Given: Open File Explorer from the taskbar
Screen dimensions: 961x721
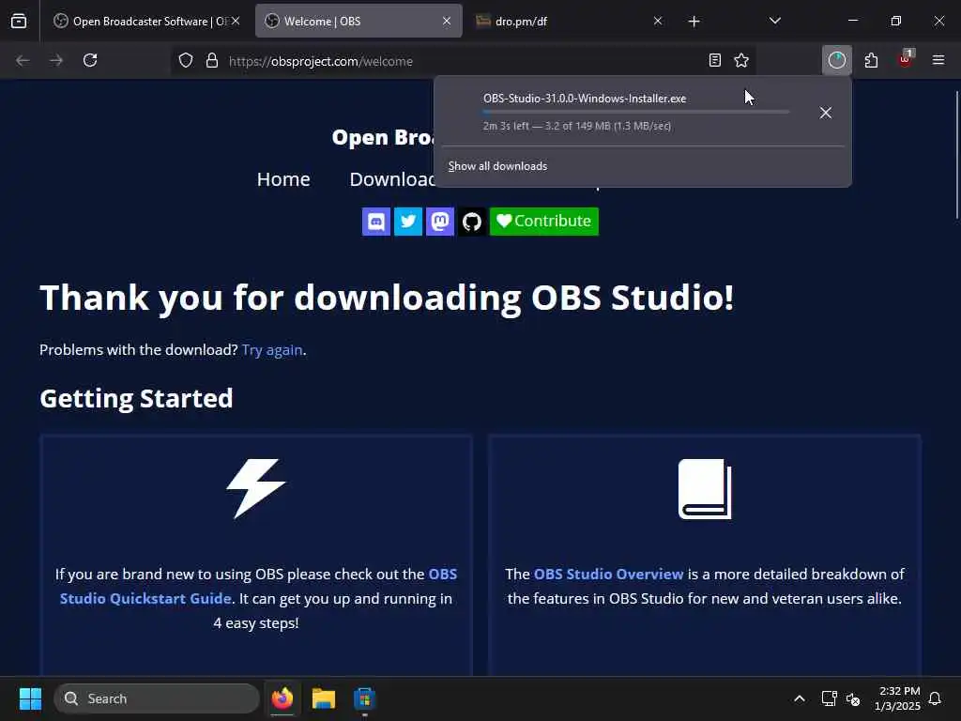Looking at the screenshot, I should (x=324, y=698).
